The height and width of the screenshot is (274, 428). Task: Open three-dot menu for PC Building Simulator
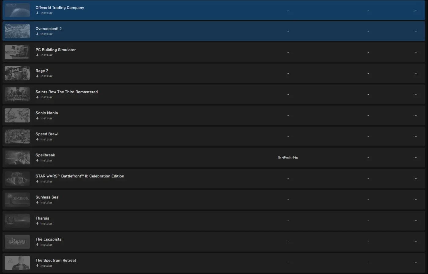coord(415,52)
